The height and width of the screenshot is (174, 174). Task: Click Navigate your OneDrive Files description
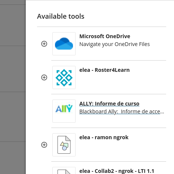[x=115, y=44]
